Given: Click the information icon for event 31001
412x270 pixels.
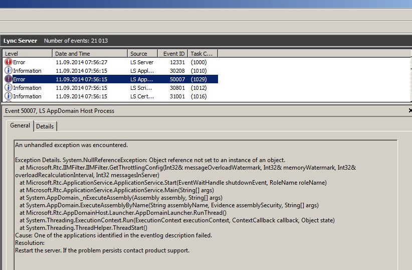Looking at the screenshot, I should tap(9, 96).
